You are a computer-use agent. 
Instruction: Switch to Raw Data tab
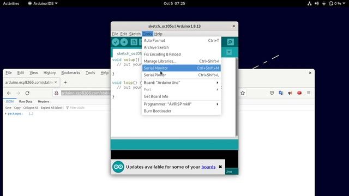click(x=26, y=102)
